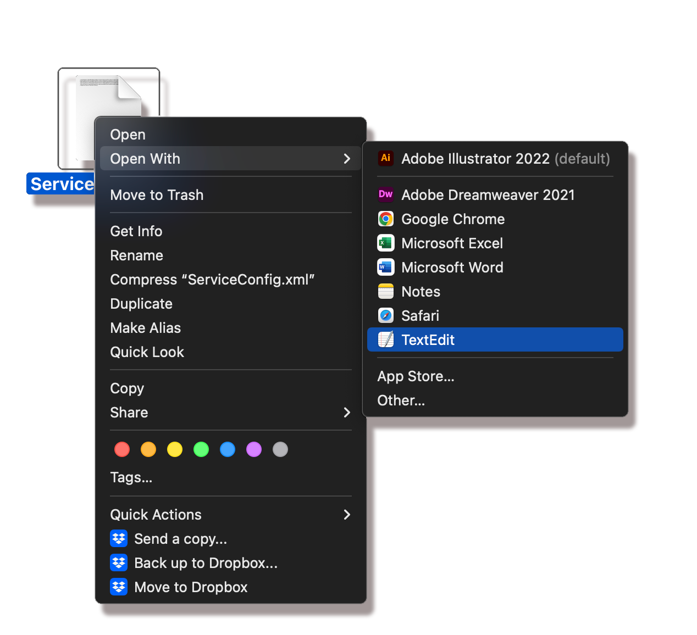Image resolution: width=697 pixels, height=635 pixels.
Task: Choose Send a copy… Dropbox action
Action: [x=231, y=539]
